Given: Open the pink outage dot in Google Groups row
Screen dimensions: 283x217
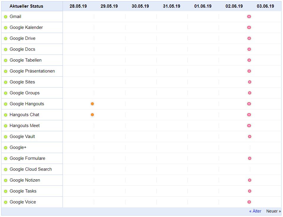Looking at the screenshot, I should pos(250,93).
